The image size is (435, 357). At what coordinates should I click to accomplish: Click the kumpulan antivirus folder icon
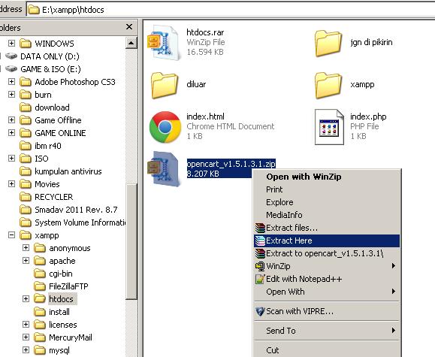(x=26, y=171)
